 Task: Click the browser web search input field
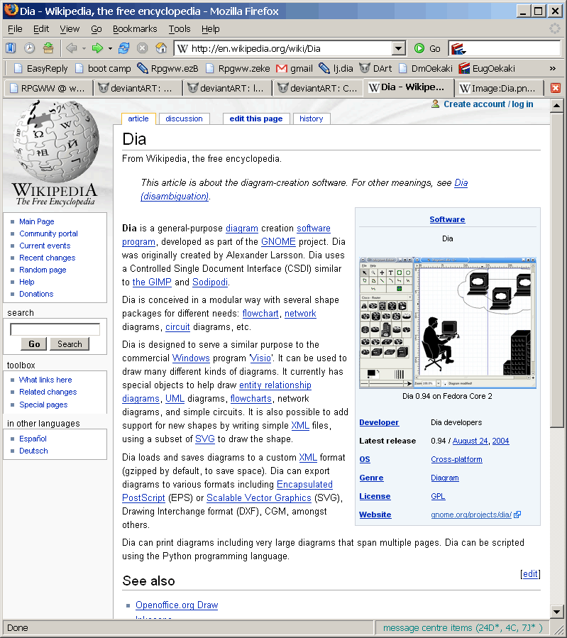tap(512, 48)
